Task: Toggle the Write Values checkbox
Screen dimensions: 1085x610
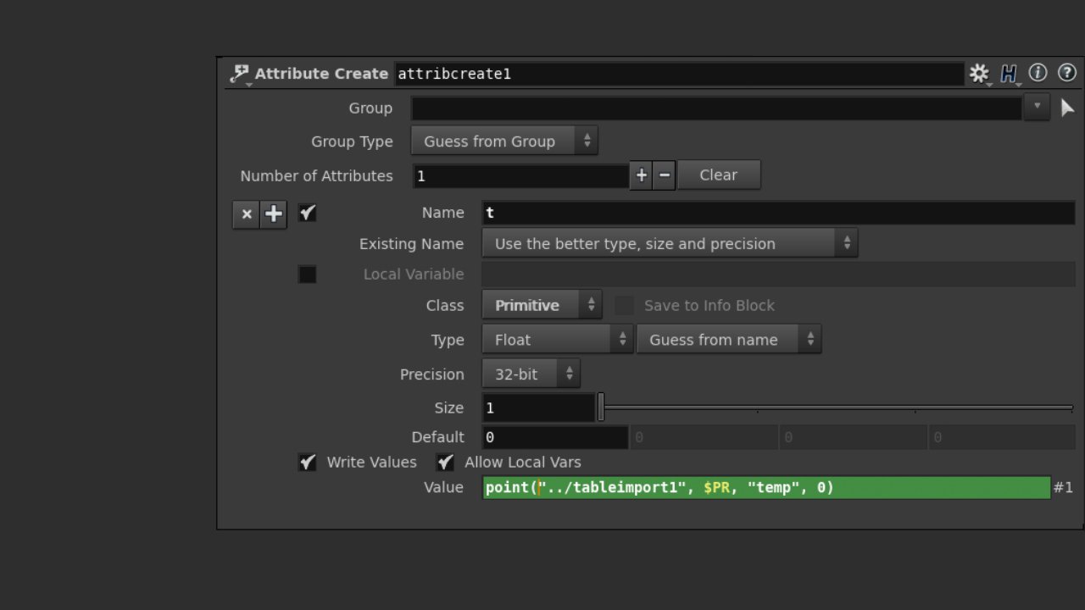Action: click(307, 463)
